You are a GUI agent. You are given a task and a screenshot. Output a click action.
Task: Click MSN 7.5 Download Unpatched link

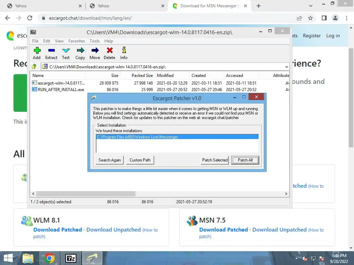coord(279,229)
